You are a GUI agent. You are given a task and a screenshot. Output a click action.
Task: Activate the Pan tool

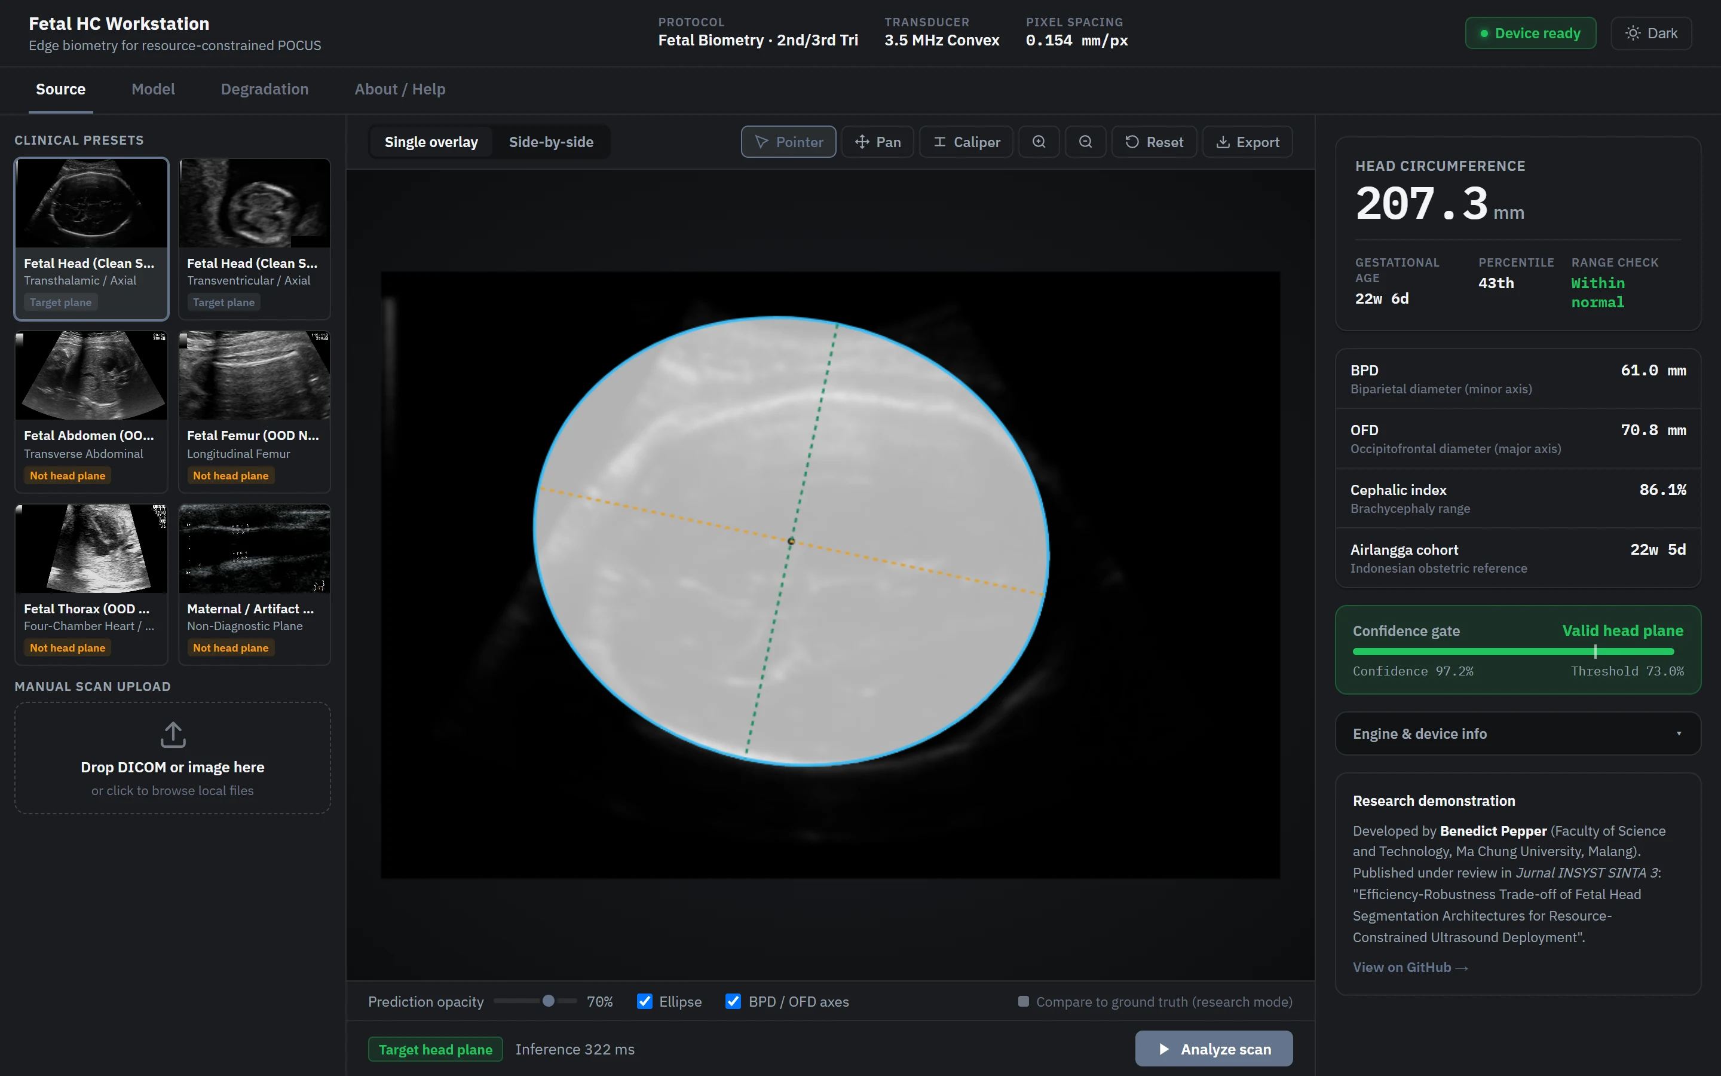point(878,142)
